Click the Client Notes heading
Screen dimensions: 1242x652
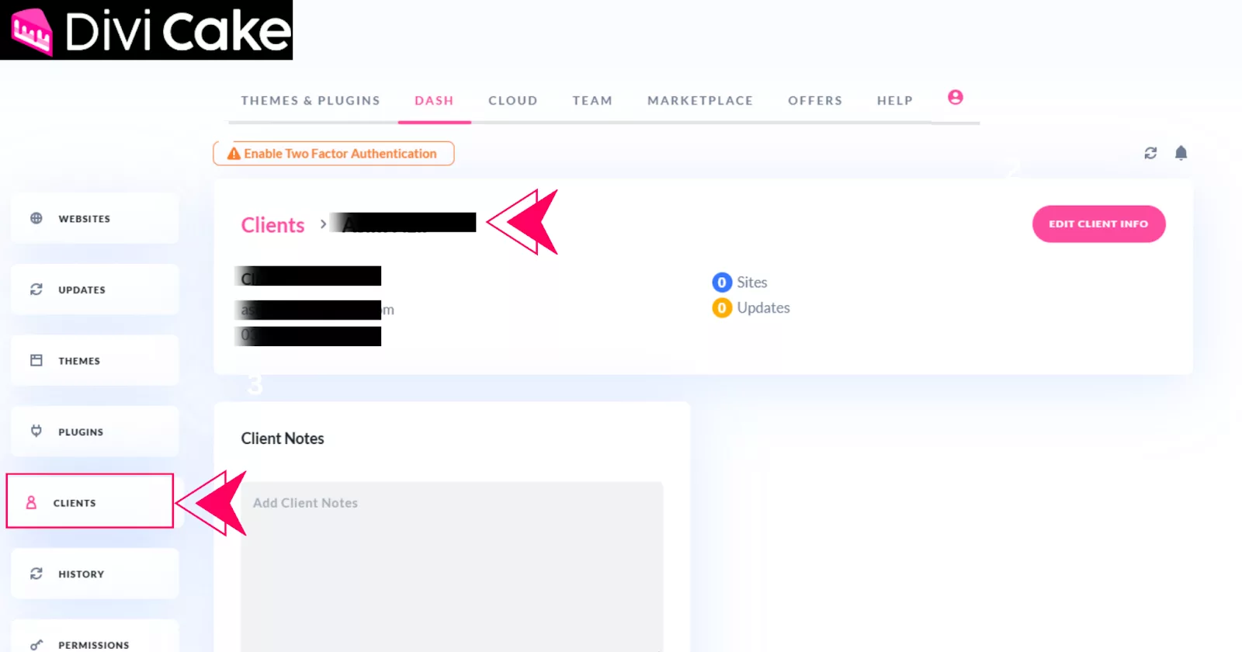283,439
